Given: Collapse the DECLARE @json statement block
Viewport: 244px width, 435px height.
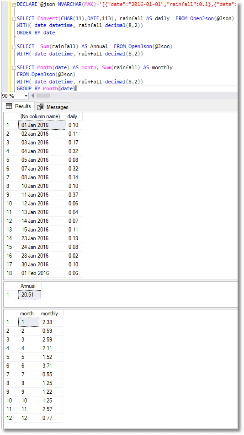Looking at the screenshot, I should (14, 5).
